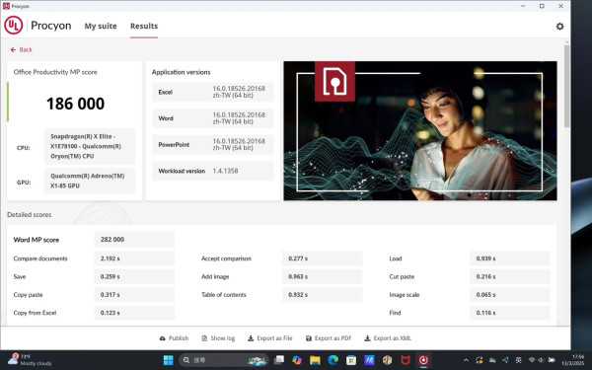Open Microsoft Store from the taskbar
The width and height of the screenshot is (592, 370).
351,360
